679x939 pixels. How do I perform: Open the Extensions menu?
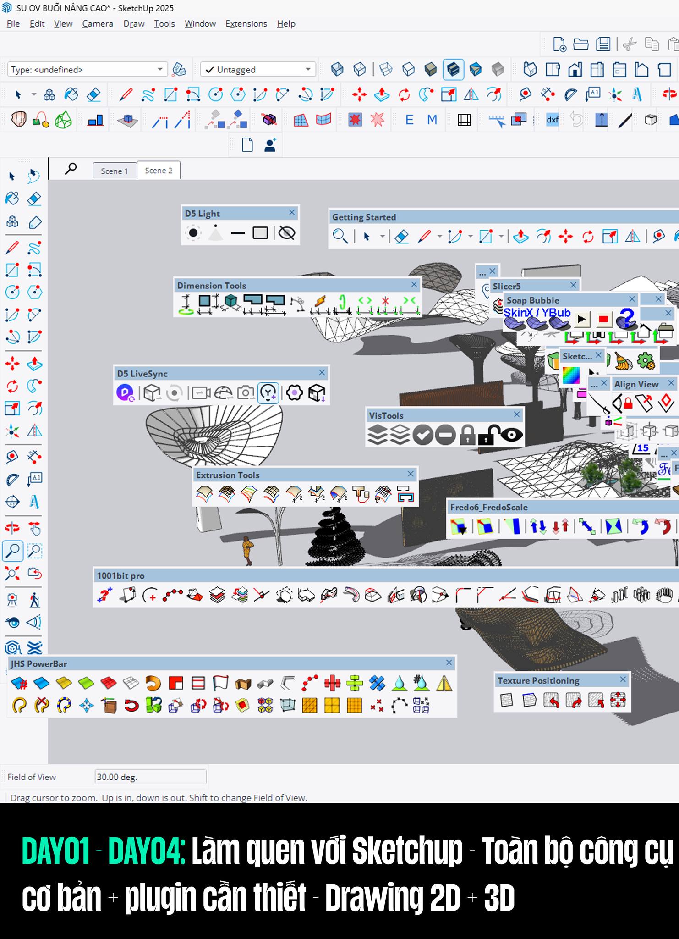click(246, 23)
